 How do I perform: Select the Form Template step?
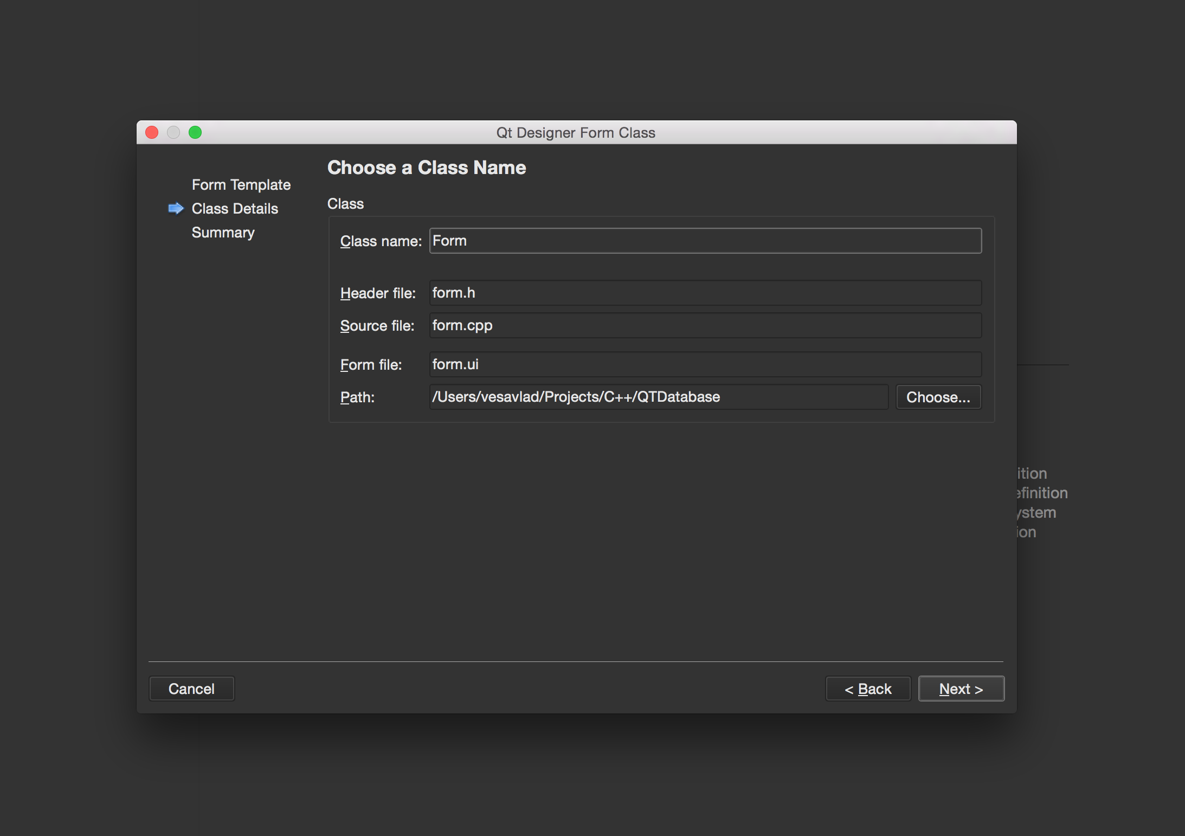tap(241, 185)
